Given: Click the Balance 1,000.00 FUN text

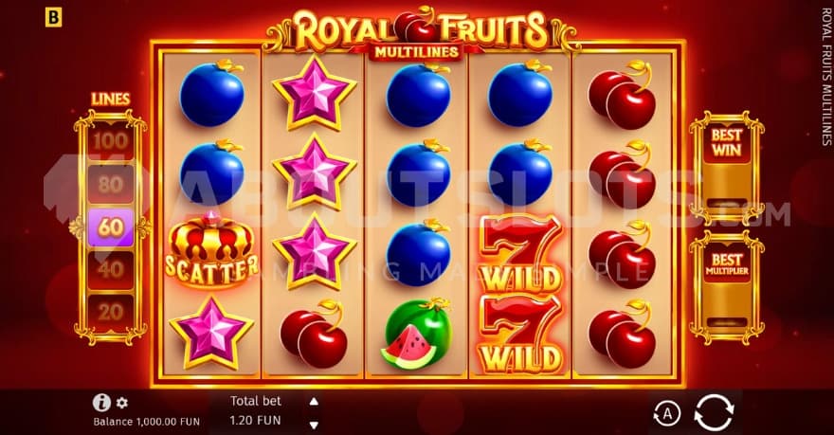Looking at the screenshot, I should [x=147, y=422].
